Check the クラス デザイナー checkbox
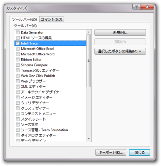Viewport: 161px width, 166px height. (18, 108)
